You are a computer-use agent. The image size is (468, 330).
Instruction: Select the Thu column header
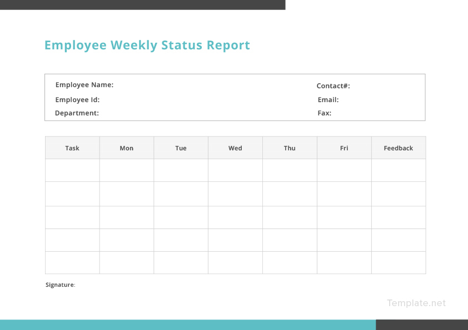[x=290, y=148]
